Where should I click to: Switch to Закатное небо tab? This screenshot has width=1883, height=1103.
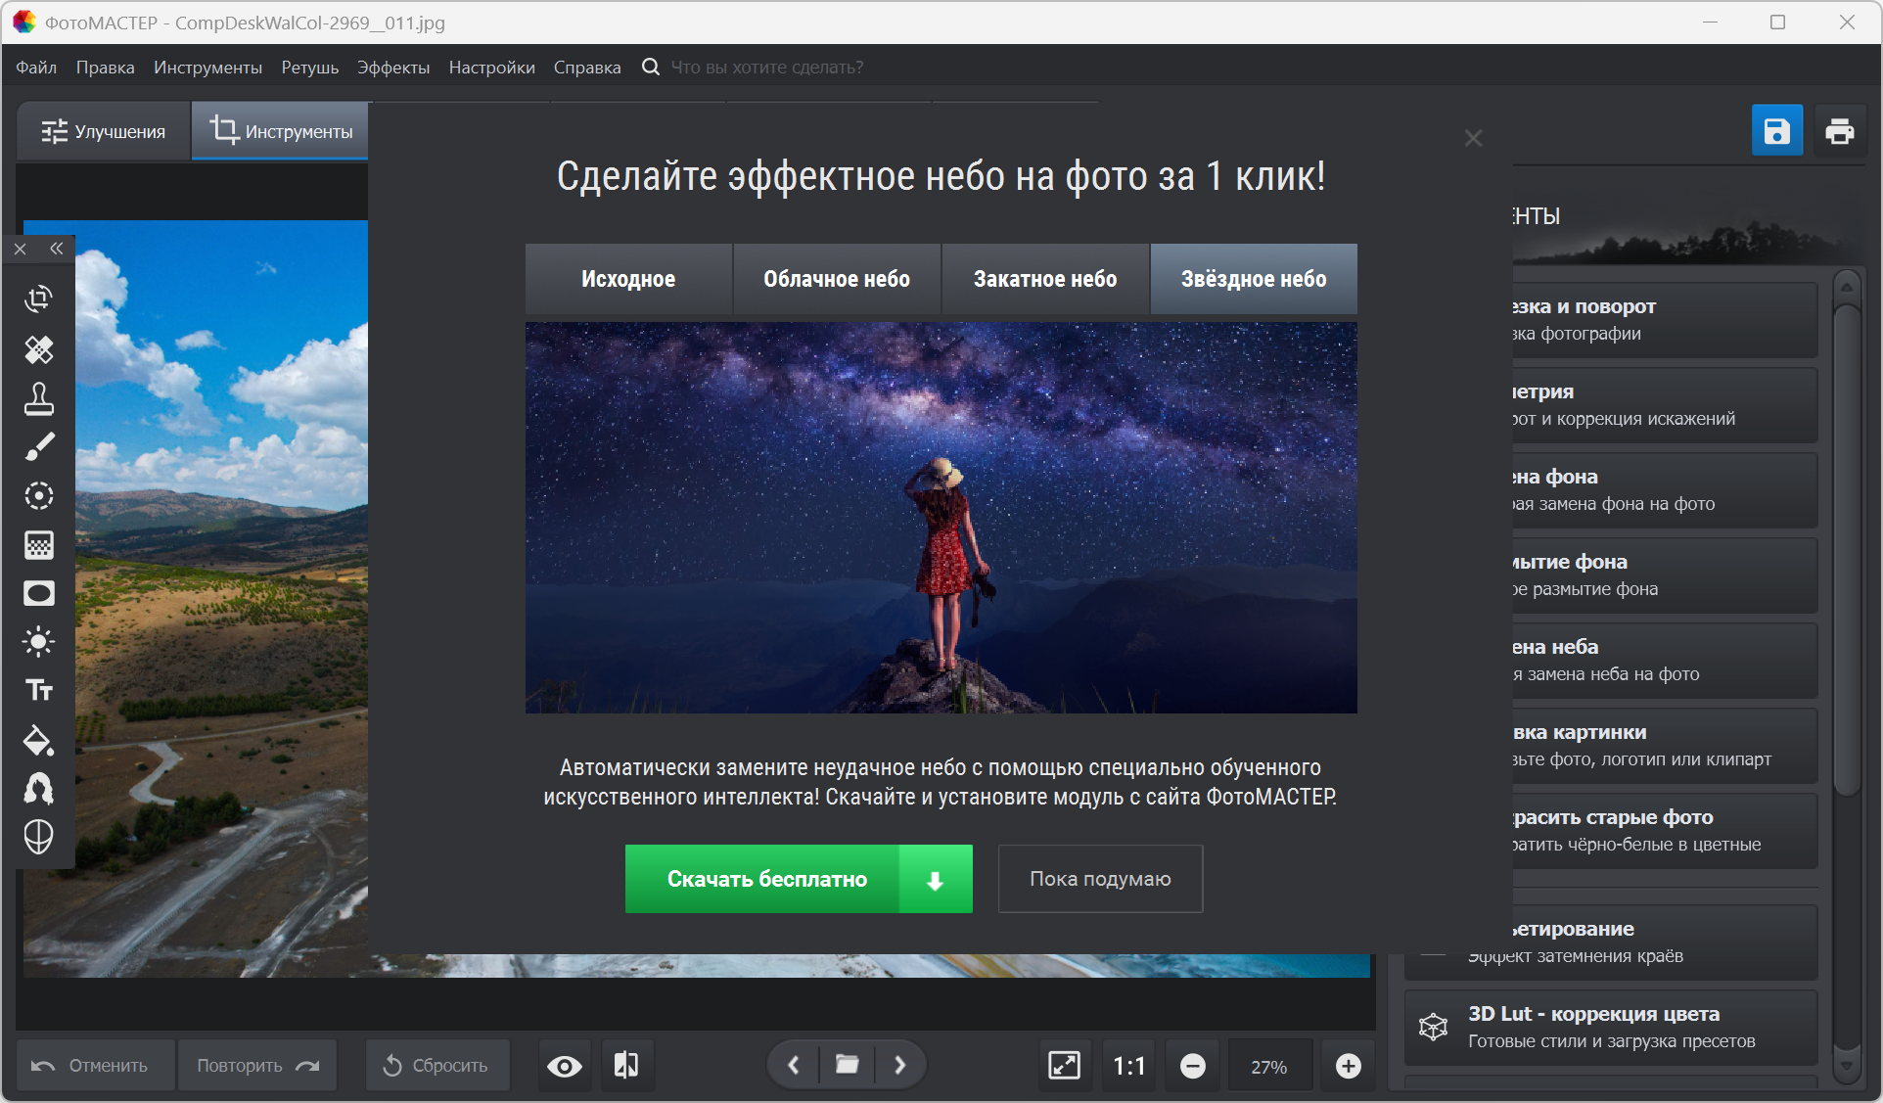coord(1044,279)
